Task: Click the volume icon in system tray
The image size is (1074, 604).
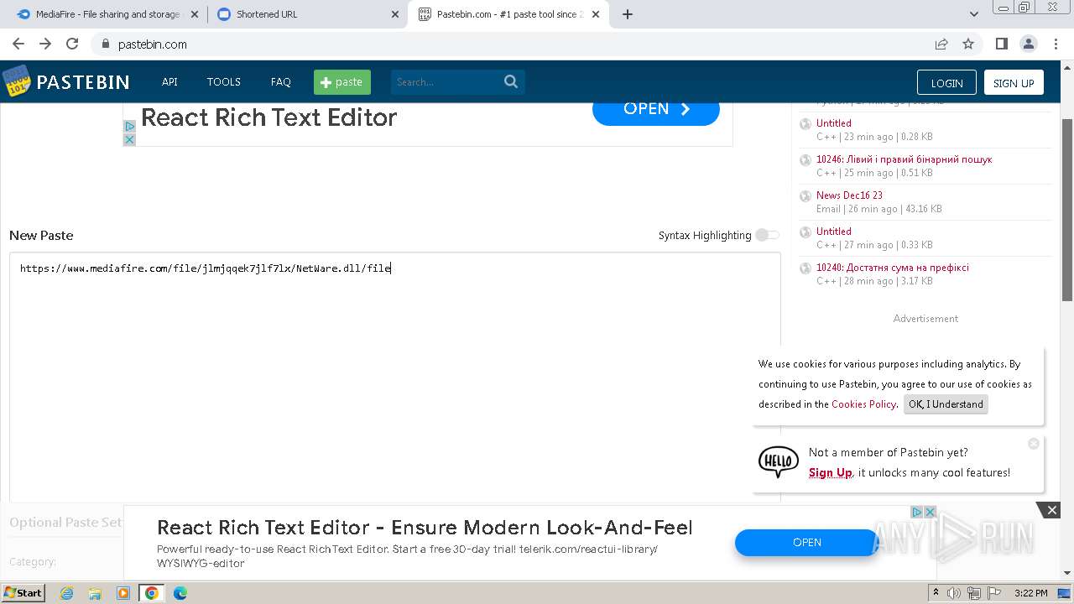Action: point(954,593)
